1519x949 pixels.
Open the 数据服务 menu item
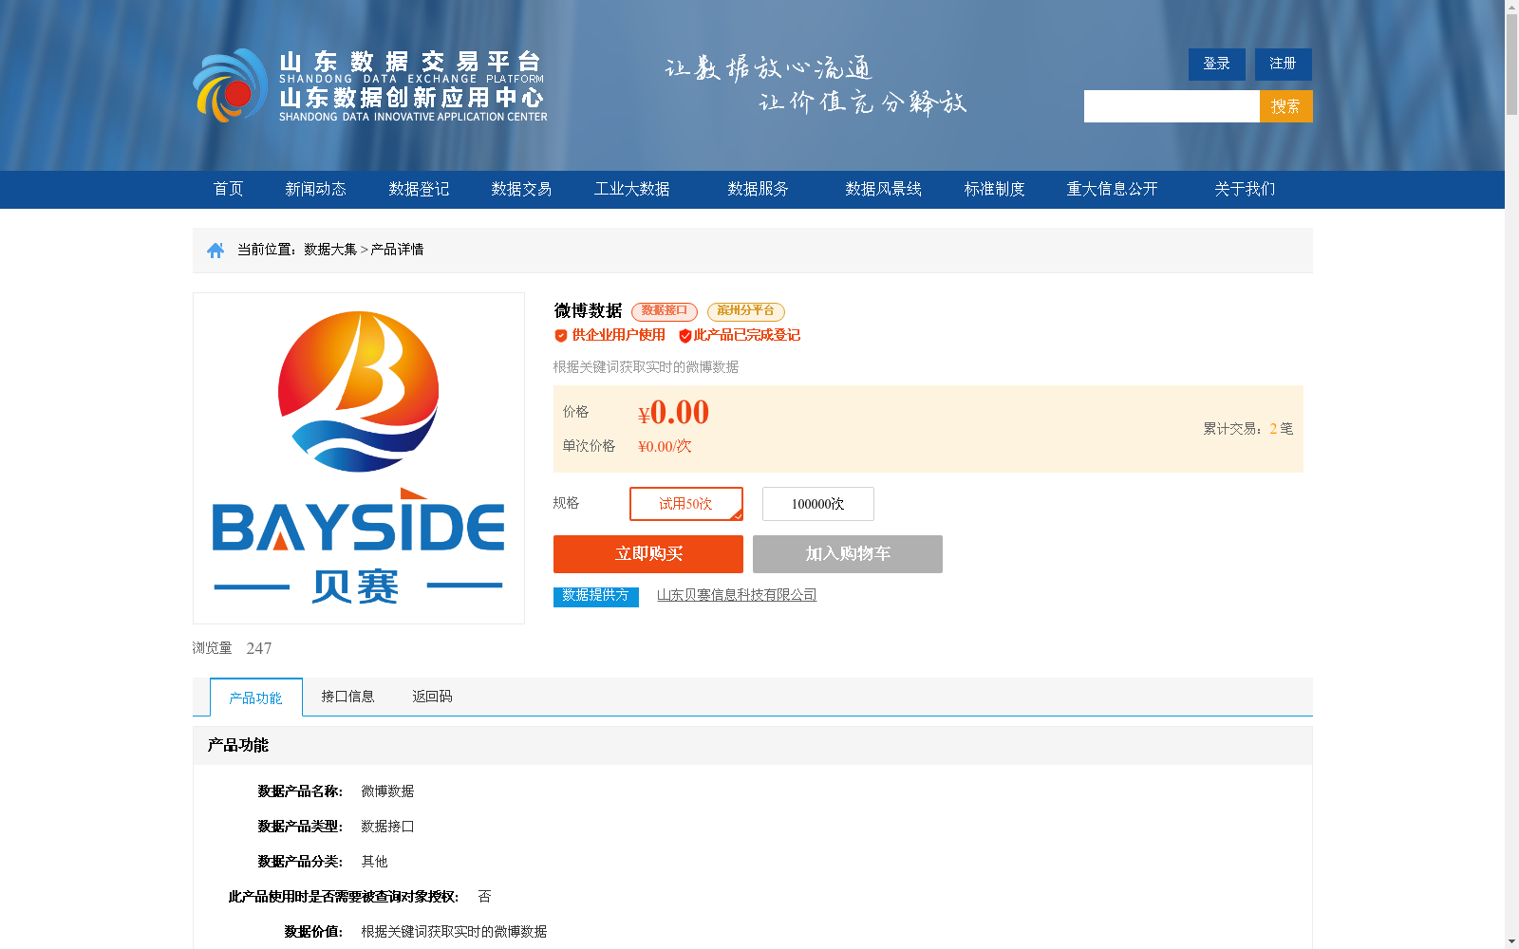[759, 189]
